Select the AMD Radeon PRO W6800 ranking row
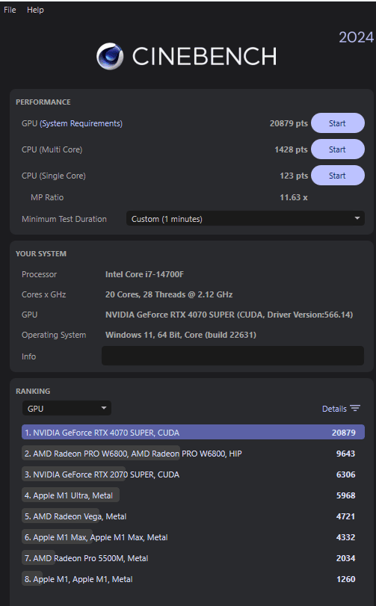Image resolution: width=376 pixels, height=606 pixels. click(193, 454)
